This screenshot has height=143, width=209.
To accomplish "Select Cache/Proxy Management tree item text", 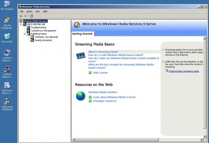I will [44, 31].
